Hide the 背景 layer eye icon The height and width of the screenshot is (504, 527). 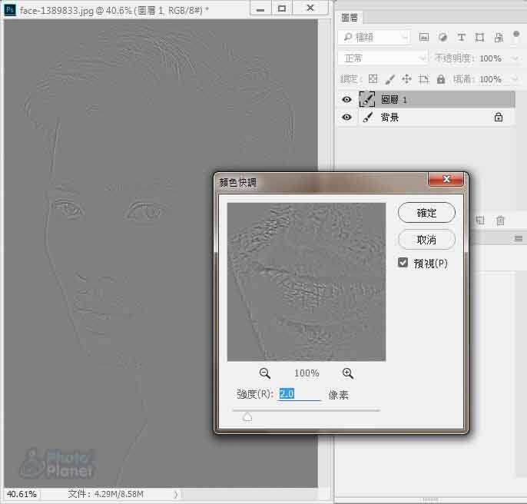pyautogui.click(x=346, y=118)
